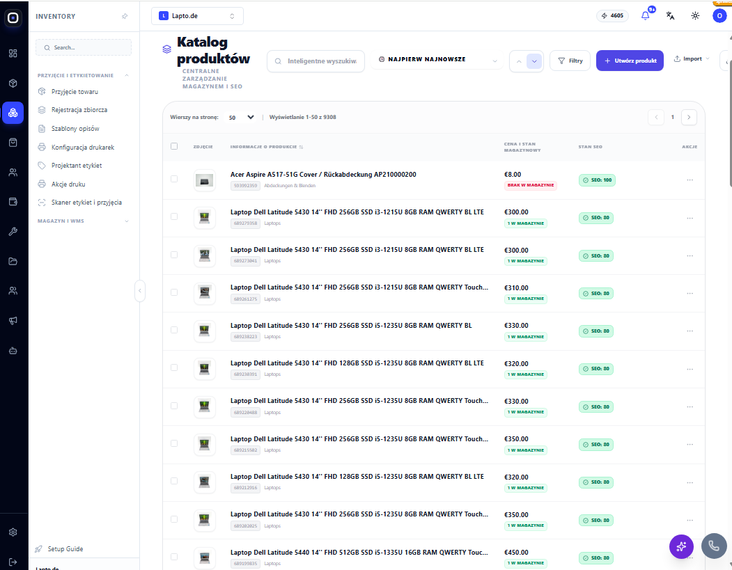Click the wrench icon in the left rail

tap(13, 231)
